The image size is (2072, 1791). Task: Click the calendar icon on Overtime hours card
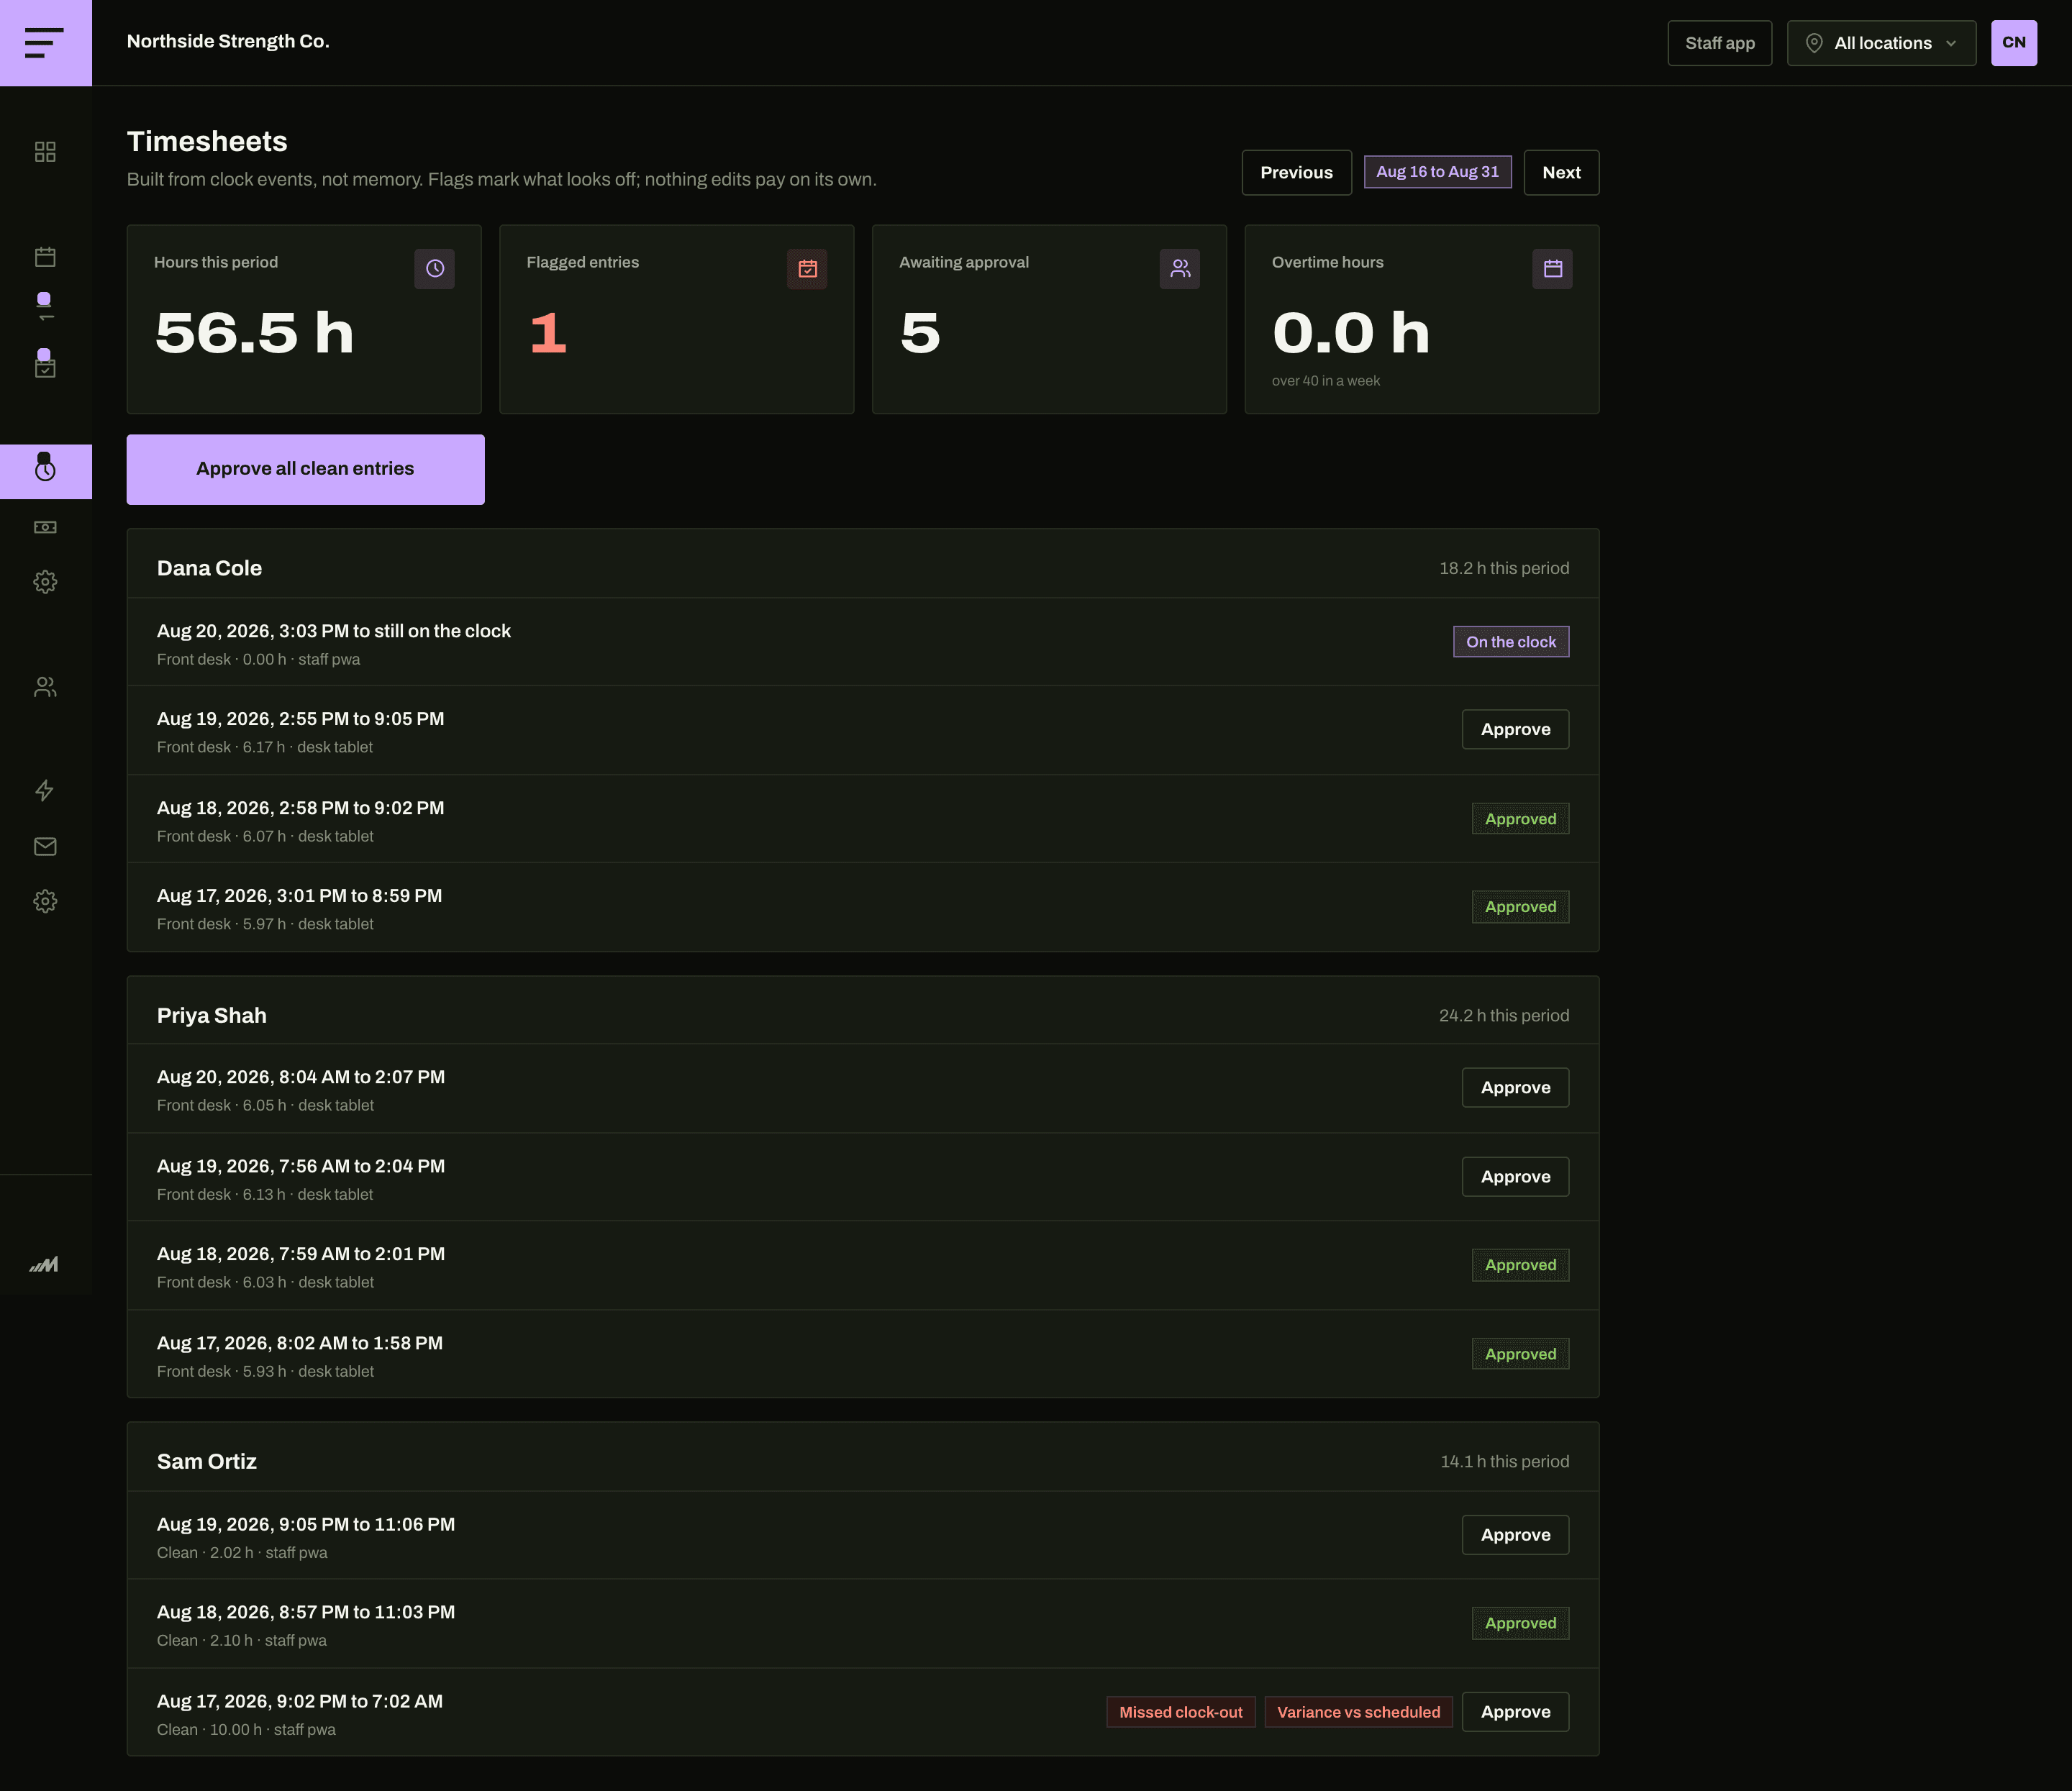[1552, 269]
